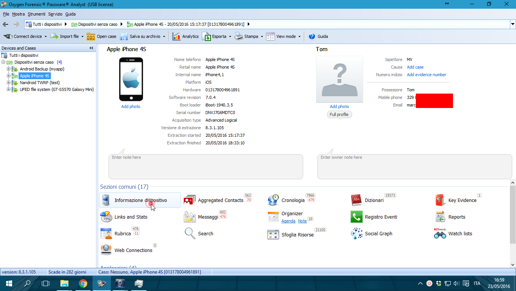Expand the Nandroid TWRP (test) node

[x=9, y=83]
